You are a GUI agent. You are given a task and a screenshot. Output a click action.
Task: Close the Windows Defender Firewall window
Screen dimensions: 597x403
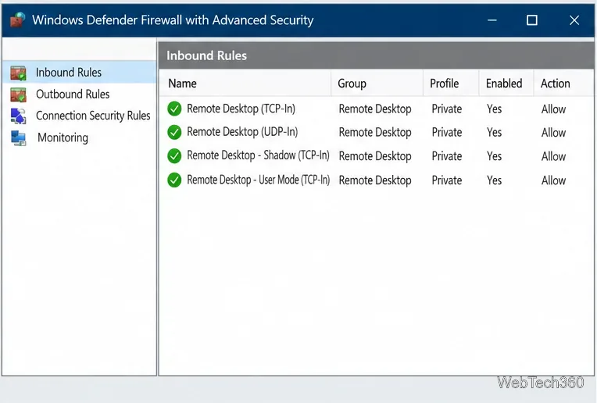574,20
